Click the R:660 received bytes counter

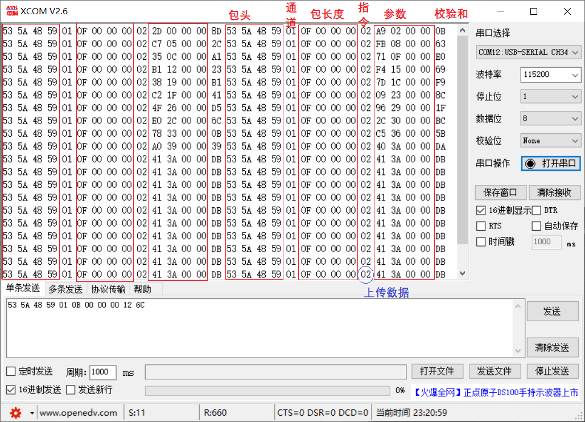click(215, 413)
